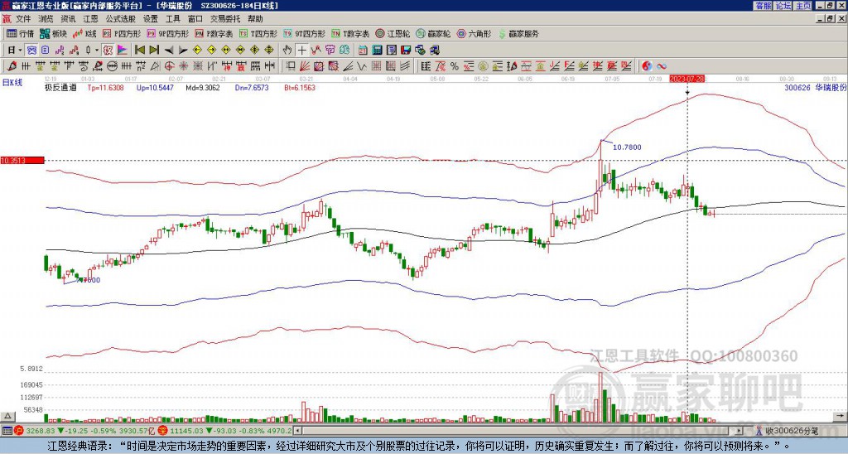Click the 主页 homepage link
The width and height of the screenshot is (848, 454).
point(802,6)
